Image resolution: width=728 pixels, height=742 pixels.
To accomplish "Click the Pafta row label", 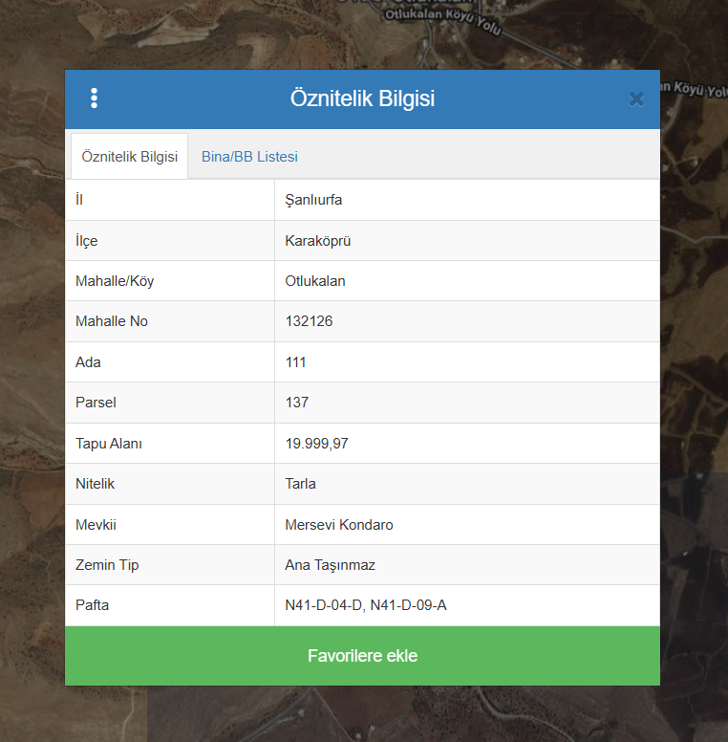I will pyautogui.click(x=92, y=605).
